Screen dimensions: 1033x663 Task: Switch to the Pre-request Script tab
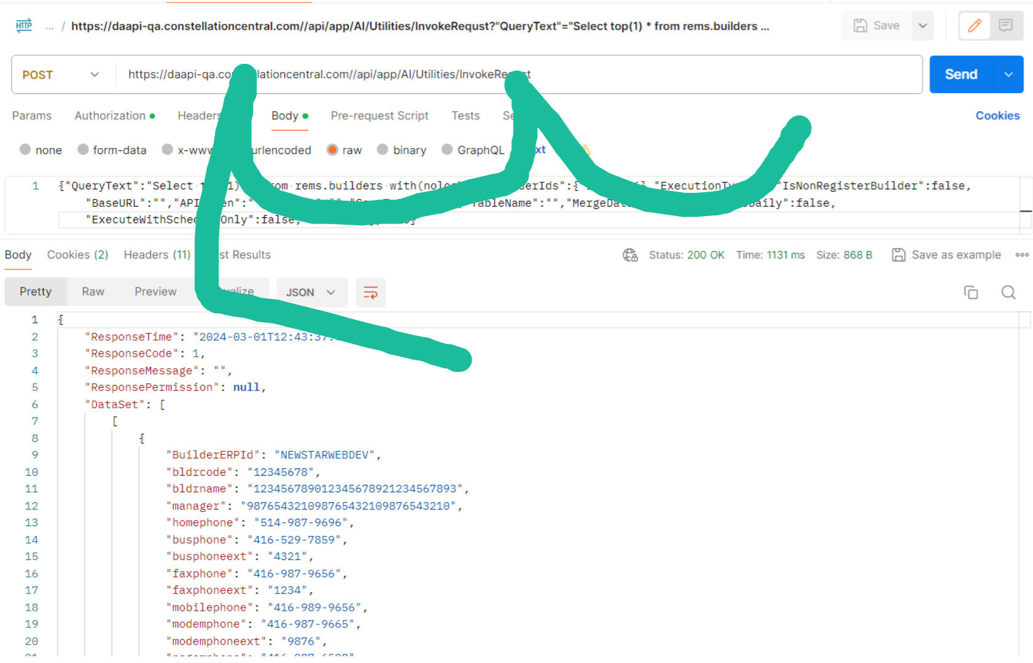click(x=379, y=115)
